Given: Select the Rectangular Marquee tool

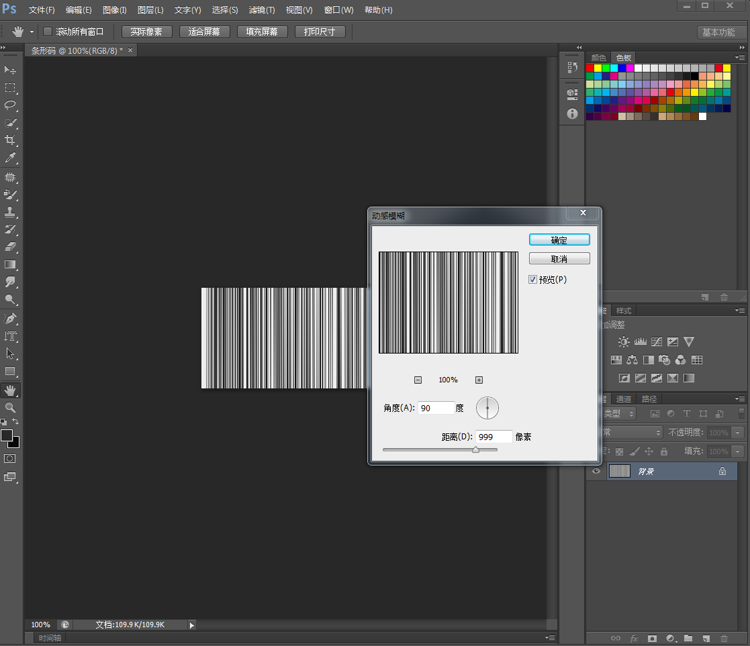Looking at the screenshot, I should click(x=11, y=88).
